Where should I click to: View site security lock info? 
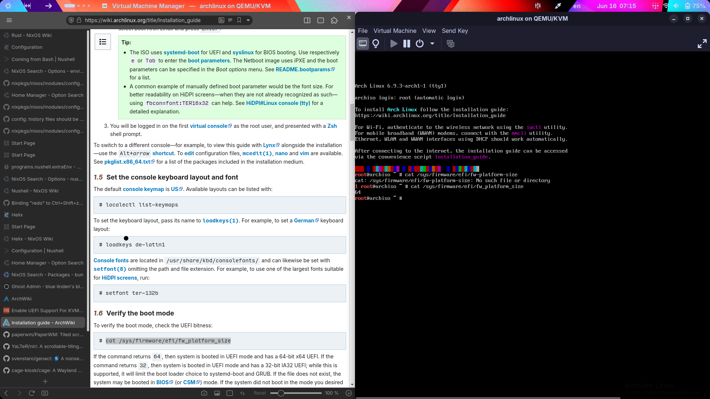click(79, 20)
